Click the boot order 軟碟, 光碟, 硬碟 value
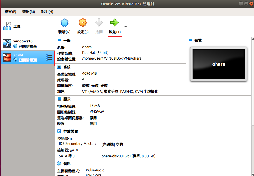This screenshot has width=254, height=176. point(95,86)
